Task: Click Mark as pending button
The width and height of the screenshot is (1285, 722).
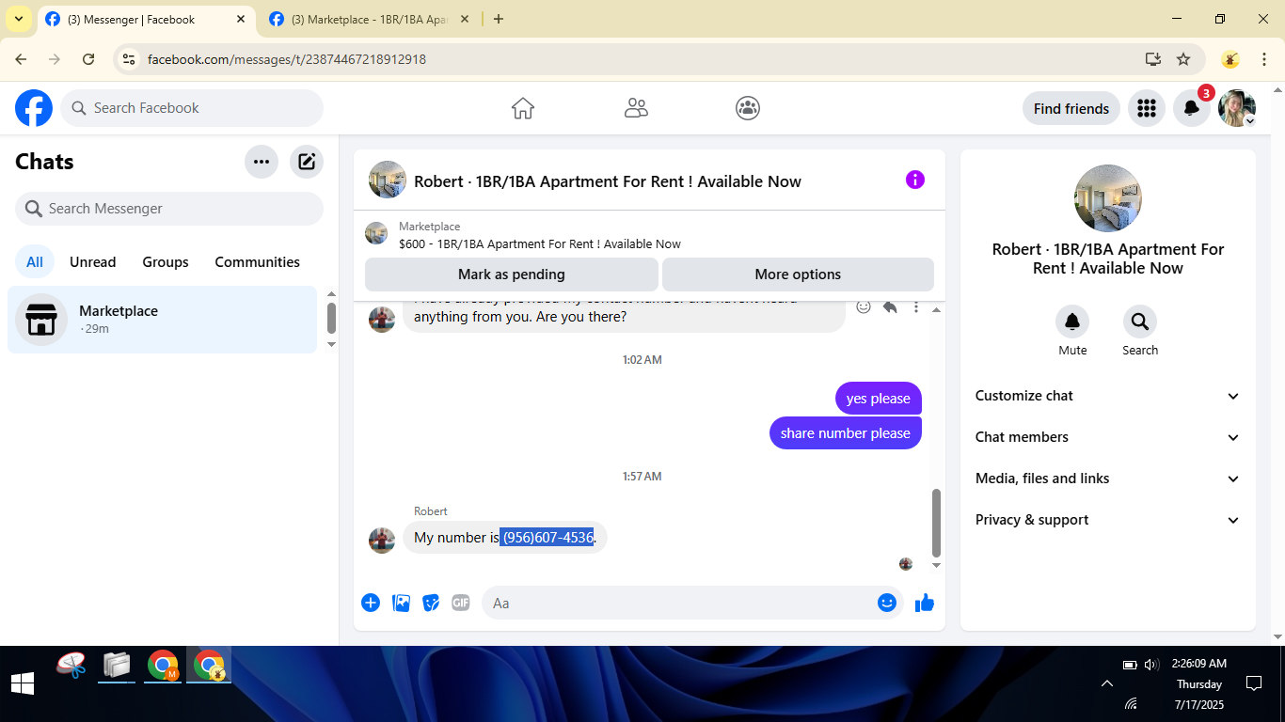Action: coord(512,275)
